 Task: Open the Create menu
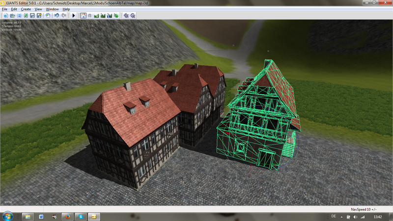(x=26, y=9)
